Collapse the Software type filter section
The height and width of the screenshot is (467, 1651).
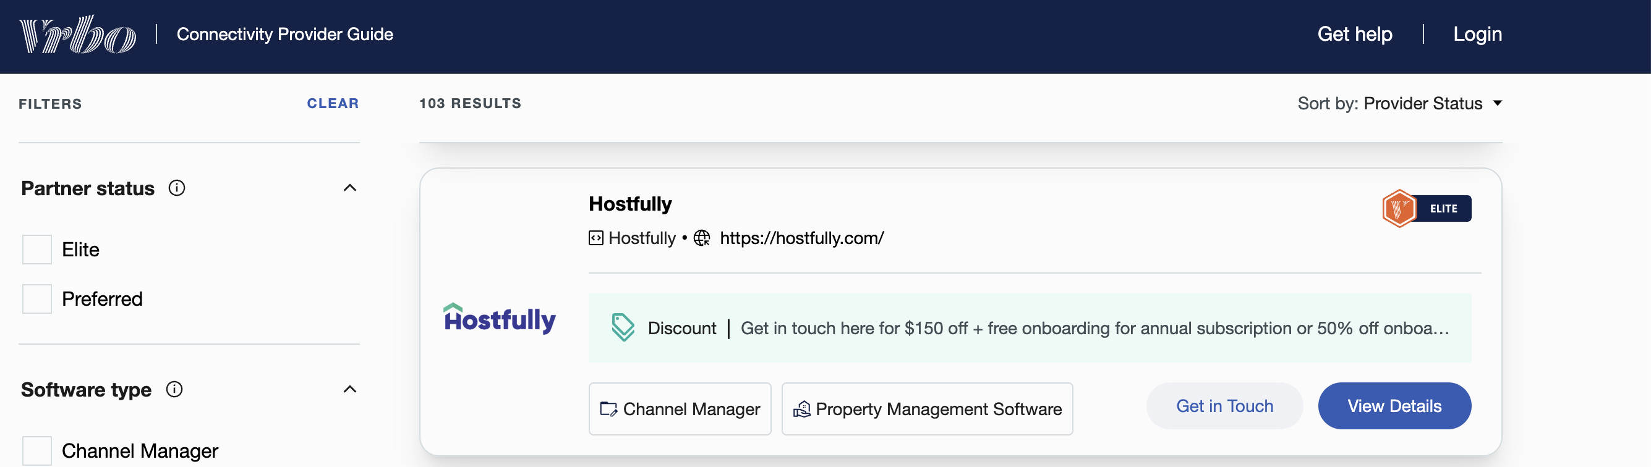[349, 389]
